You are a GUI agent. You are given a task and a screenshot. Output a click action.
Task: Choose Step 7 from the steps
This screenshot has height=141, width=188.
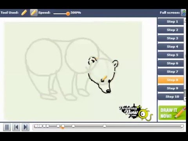click(x=171, y=72)
